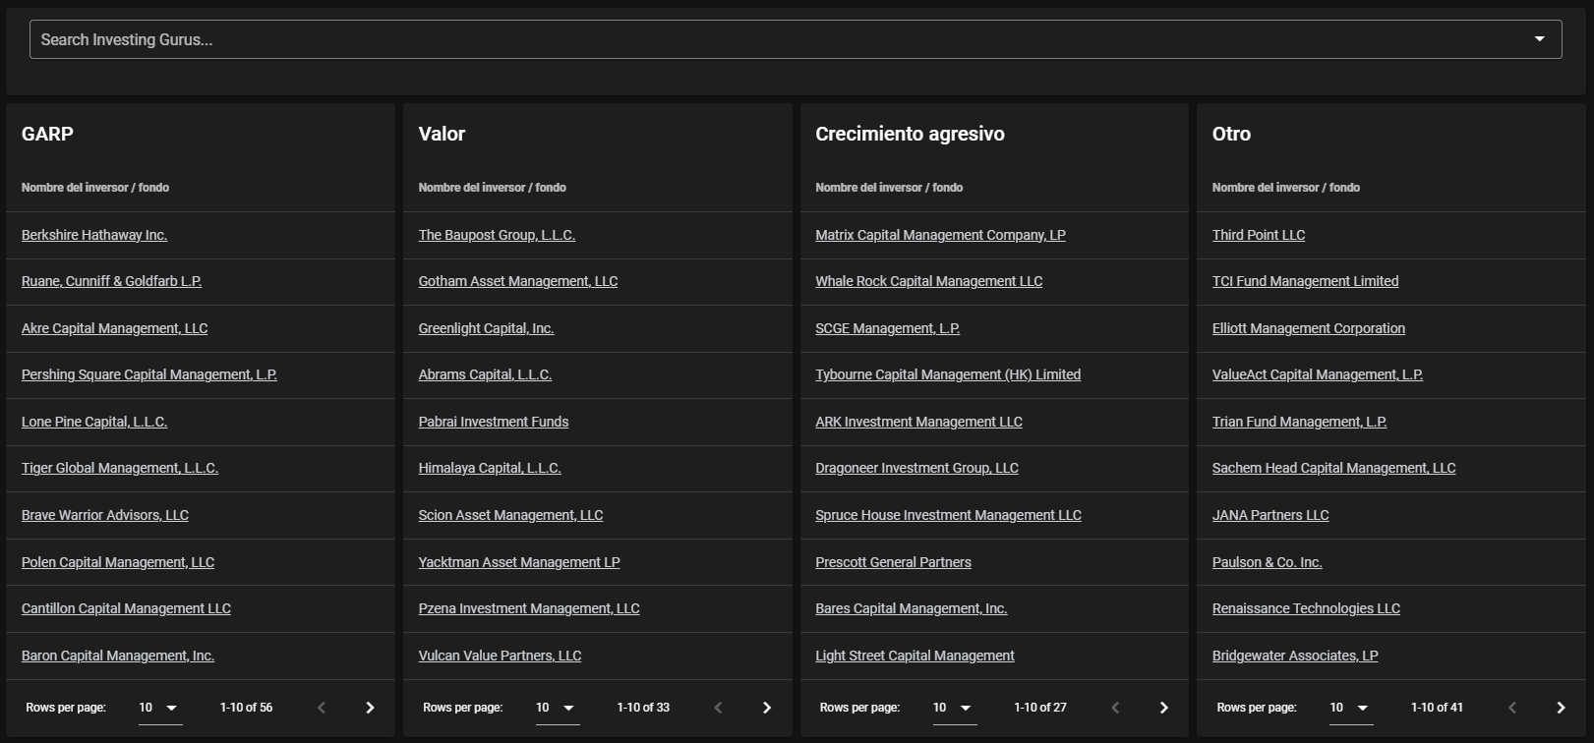The image size is (1594, 743).
Task: Open Gotham Asset Management, LLC
Action: pyautogui.click(x=518, y=281)
